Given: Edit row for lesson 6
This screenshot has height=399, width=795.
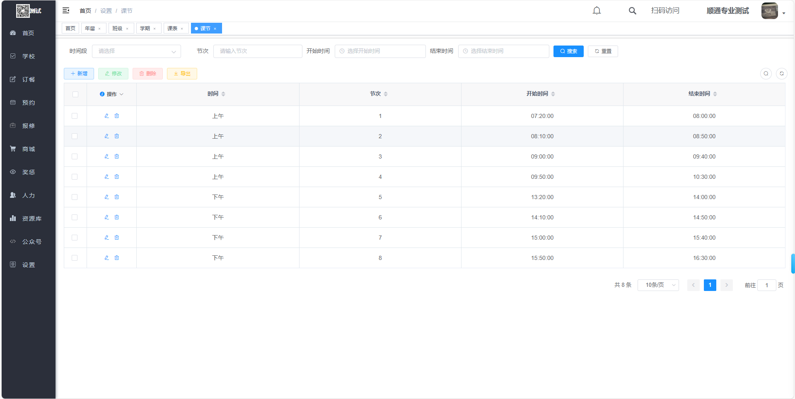Looking at the screenshot, I should point(106,217).
